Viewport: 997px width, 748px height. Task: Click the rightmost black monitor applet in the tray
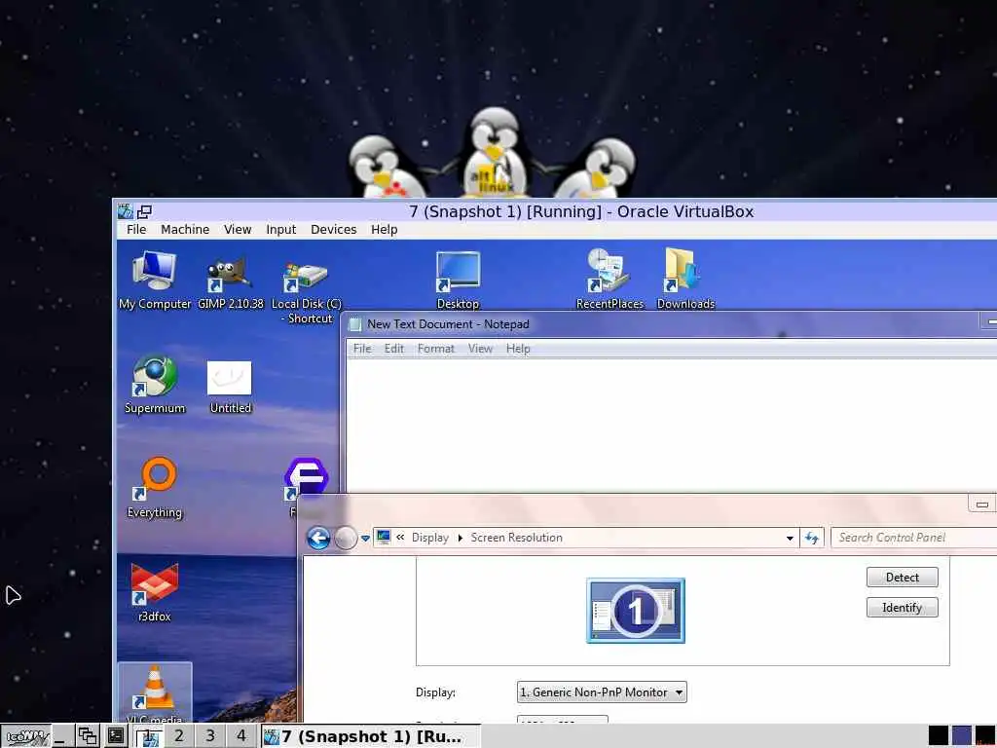(985, 736)
